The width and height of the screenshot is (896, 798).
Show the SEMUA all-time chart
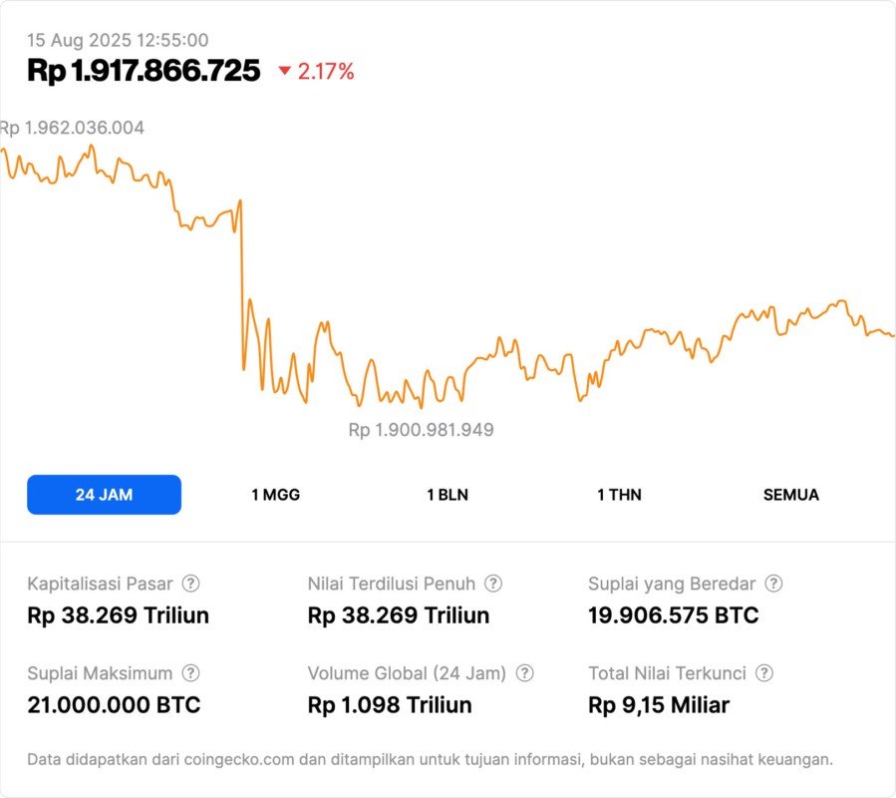coord(790,494)
